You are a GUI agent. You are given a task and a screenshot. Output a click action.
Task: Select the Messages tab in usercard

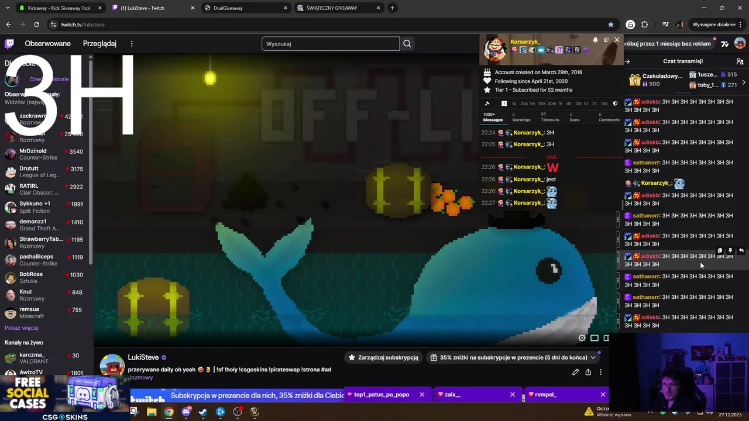[x=493, y=118]
